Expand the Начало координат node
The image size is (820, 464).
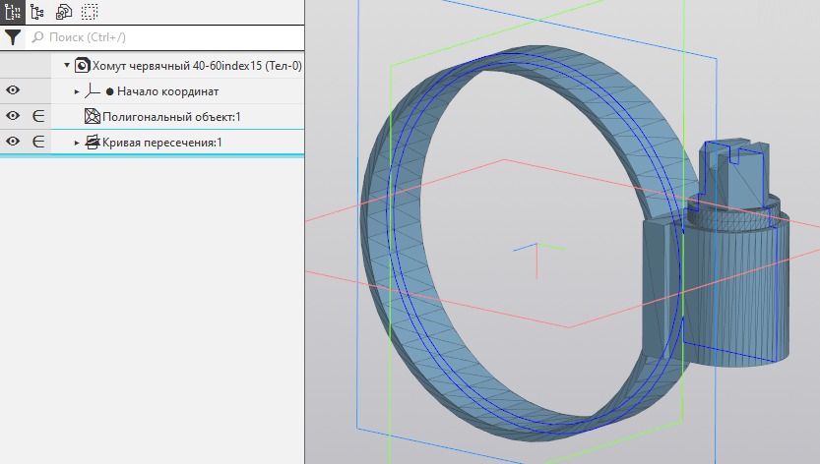[77, 91]
